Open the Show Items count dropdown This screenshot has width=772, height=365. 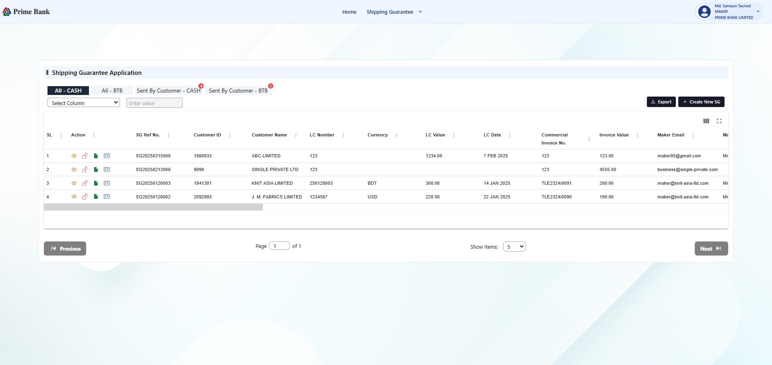(x=514, y=247)
